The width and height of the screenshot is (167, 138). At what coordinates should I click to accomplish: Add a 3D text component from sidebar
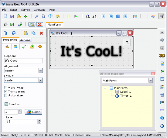tap(162, 56)
